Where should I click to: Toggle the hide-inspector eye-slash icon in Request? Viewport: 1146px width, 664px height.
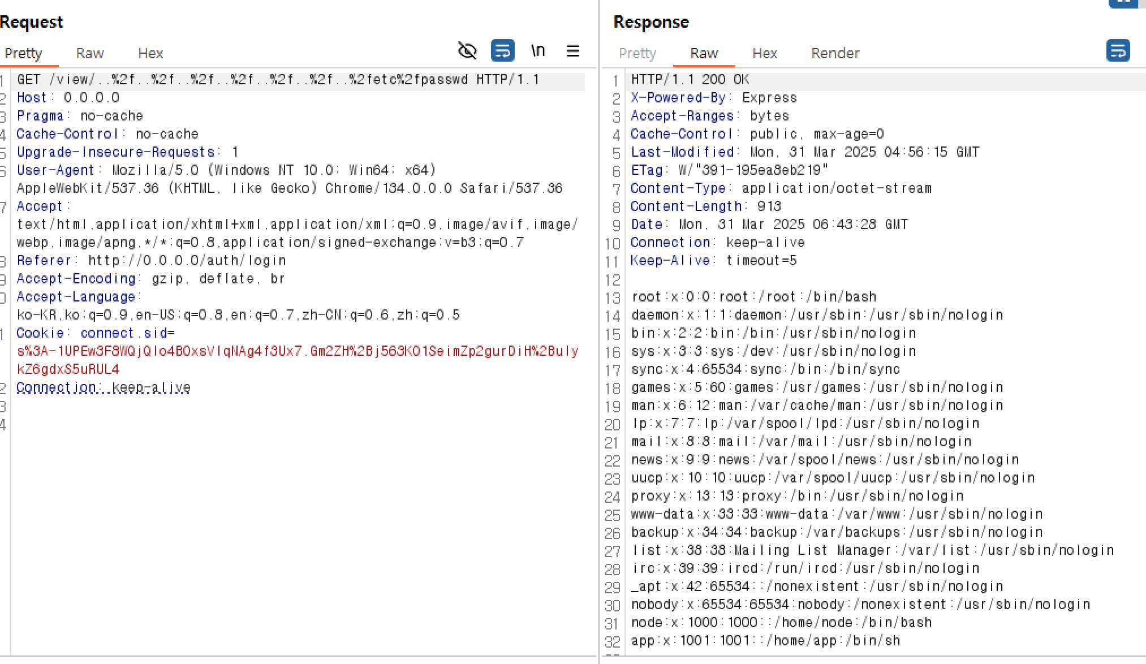467,51
